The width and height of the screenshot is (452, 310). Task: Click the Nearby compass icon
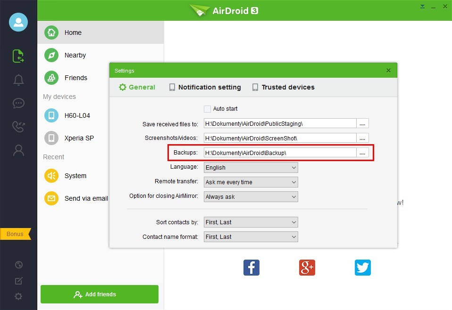coord(51,55)
